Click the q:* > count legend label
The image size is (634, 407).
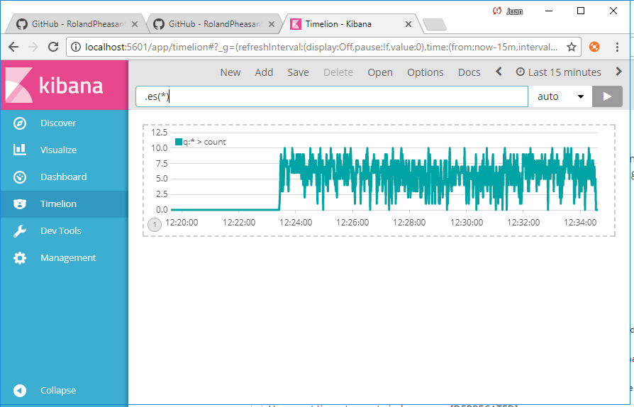(204, 142)
